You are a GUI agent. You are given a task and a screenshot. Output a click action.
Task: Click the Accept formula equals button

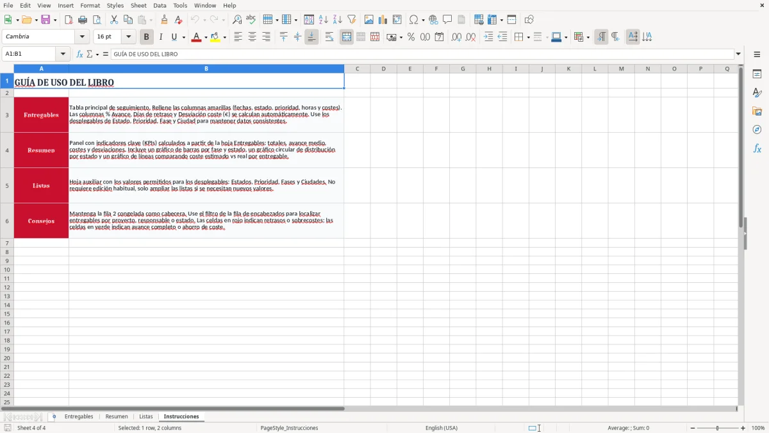(x=106, y=54)
